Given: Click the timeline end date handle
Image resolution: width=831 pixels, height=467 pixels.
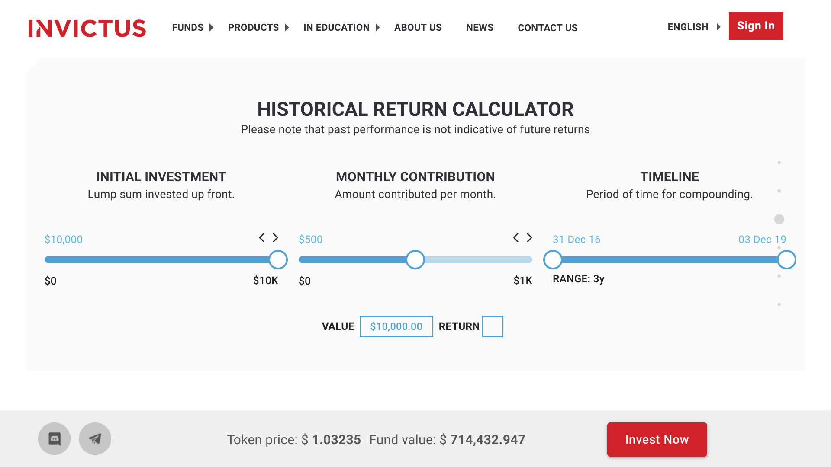Looking at the screenshot, I should point(786,259).
